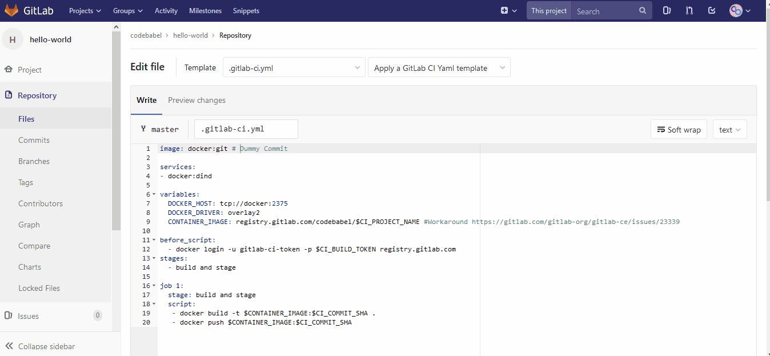Screen dimensions: 770x356
Task: Open the plus icon to create something new
Action: click(504, 10)
